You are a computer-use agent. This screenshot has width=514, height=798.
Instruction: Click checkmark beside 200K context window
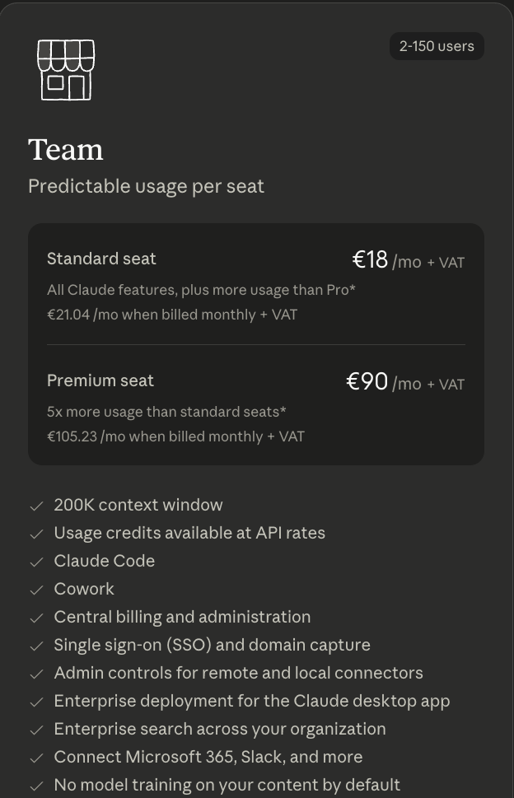pos(36,506)
